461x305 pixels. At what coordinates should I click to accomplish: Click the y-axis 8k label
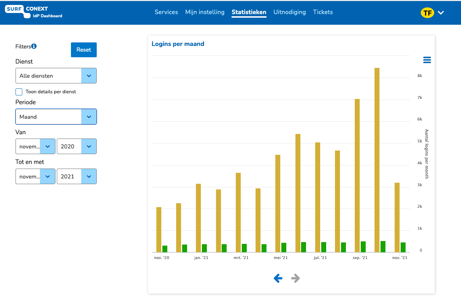pos(420,76)
